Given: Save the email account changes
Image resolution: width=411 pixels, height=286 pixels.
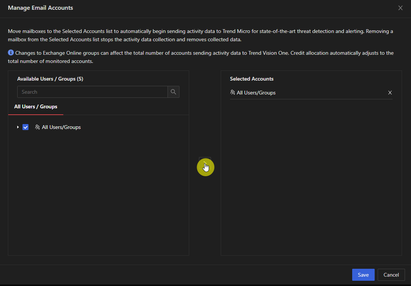Looking at the screenshot, I should point(363,275).
